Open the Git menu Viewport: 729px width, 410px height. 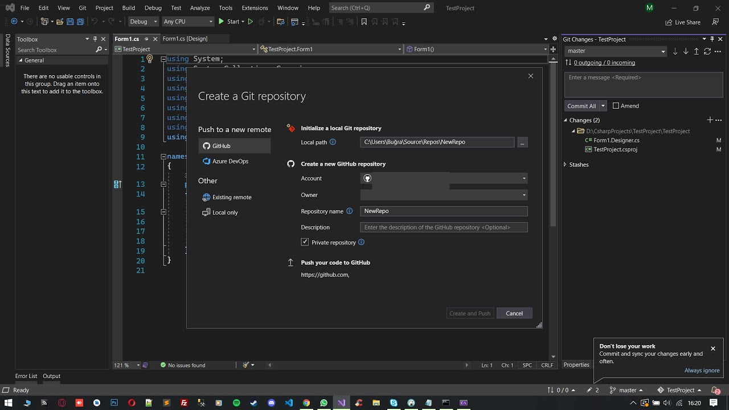[83, 8]
